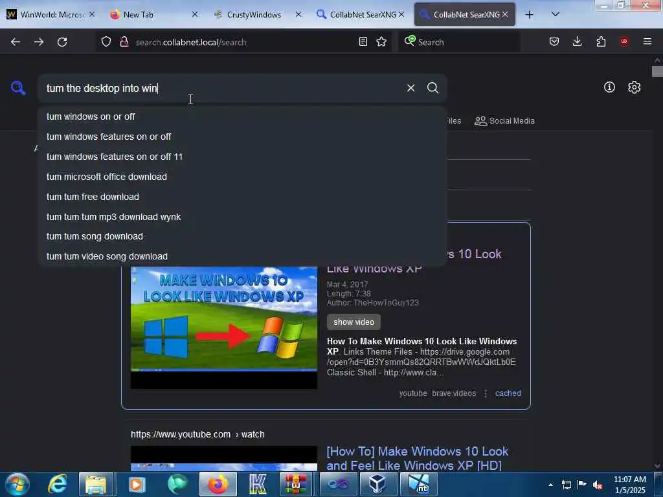This screenshot has height=497, width=663.
Task: Click the Make Windows 10 Look Like XP thumbnail
Action: [x=223, y=327]
